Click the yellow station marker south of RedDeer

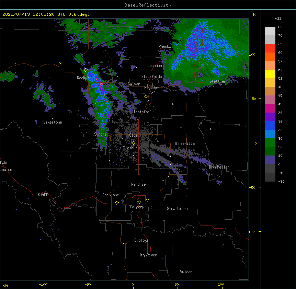[146, 96]
